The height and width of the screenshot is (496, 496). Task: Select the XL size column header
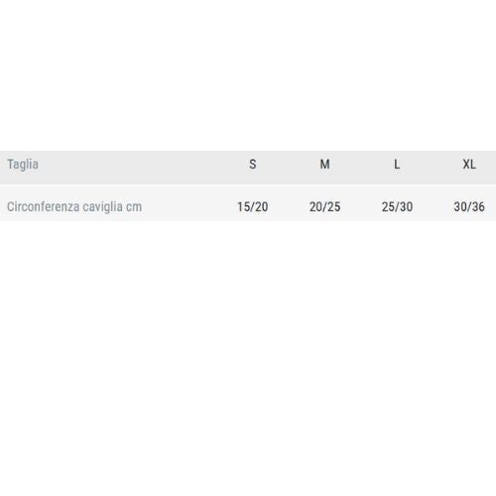(469, 165)
